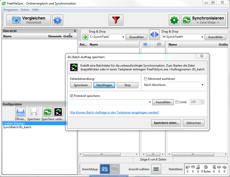The width and height of the screenshot is (230, 177).
Task: Click the category view column icon
Action: pos(145,44)
